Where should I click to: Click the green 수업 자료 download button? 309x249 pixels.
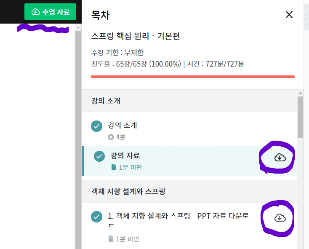[50, 12]
